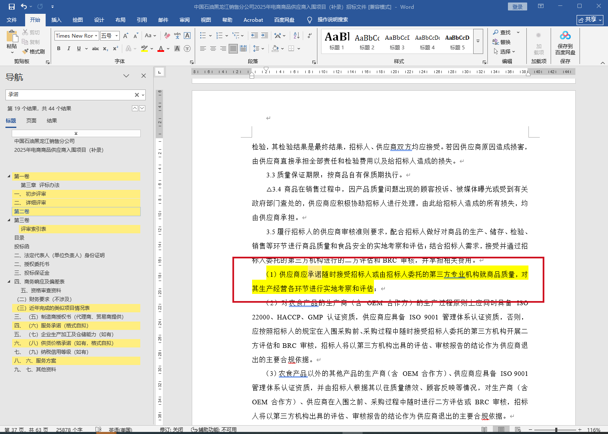This screenshot has width=608, height=434.
Task: Apply yellow text highlight color
Action: click(x=144, y=49)
